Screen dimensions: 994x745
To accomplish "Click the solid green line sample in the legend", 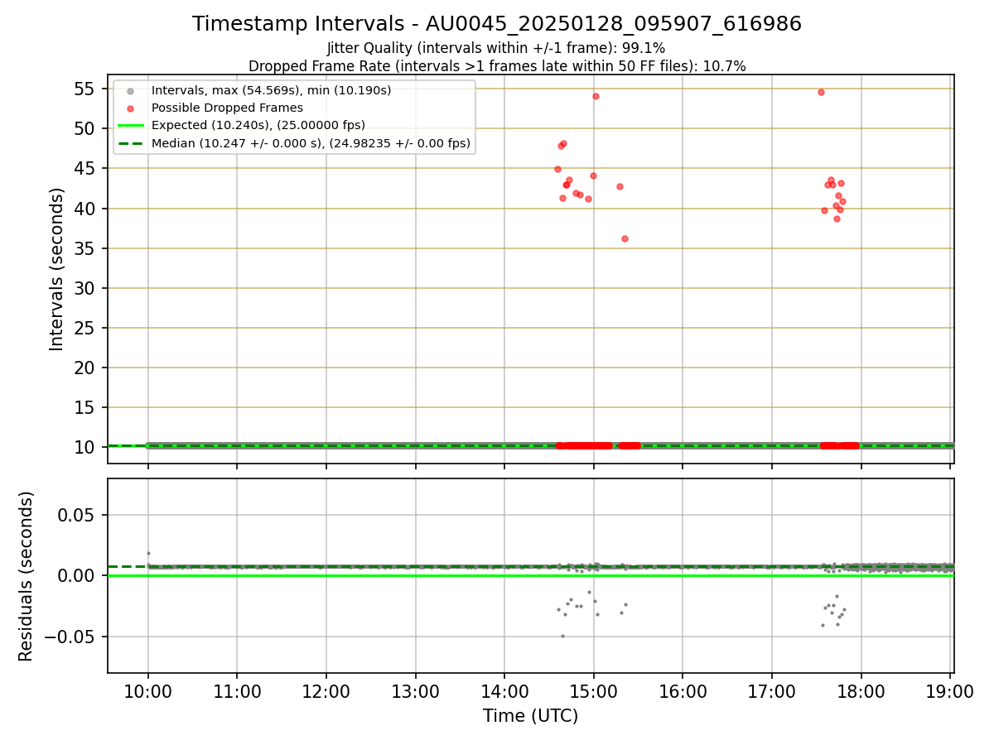I will [x=129, y=126].
